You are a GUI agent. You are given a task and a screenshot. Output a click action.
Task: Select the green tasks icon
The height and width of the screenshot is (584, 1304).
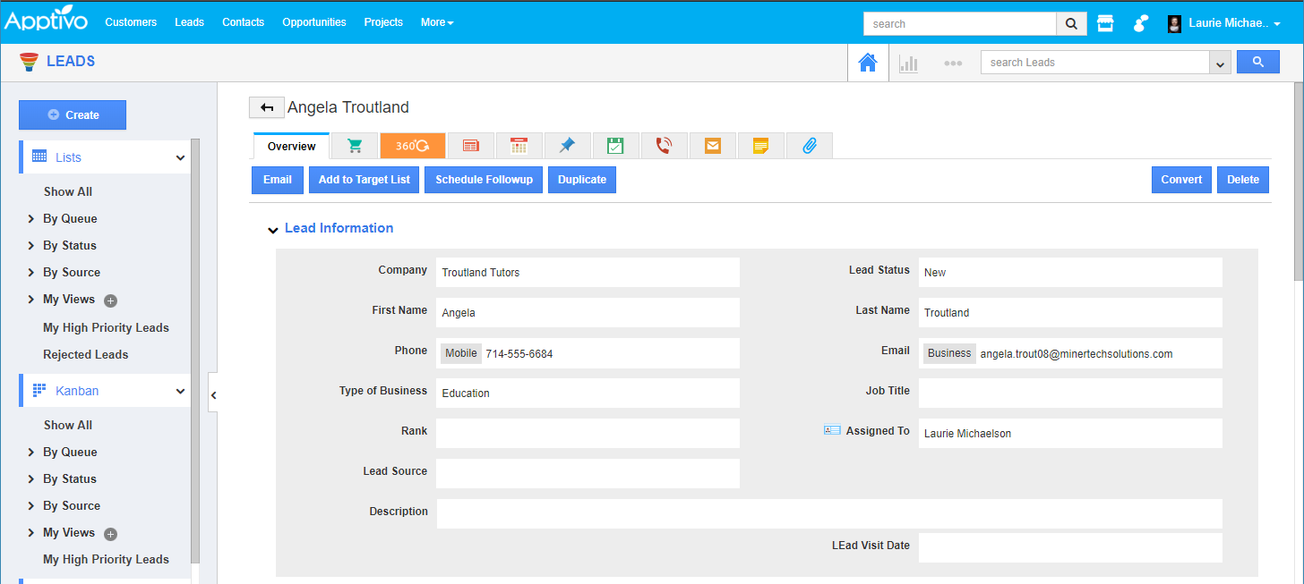click(615, 145)
